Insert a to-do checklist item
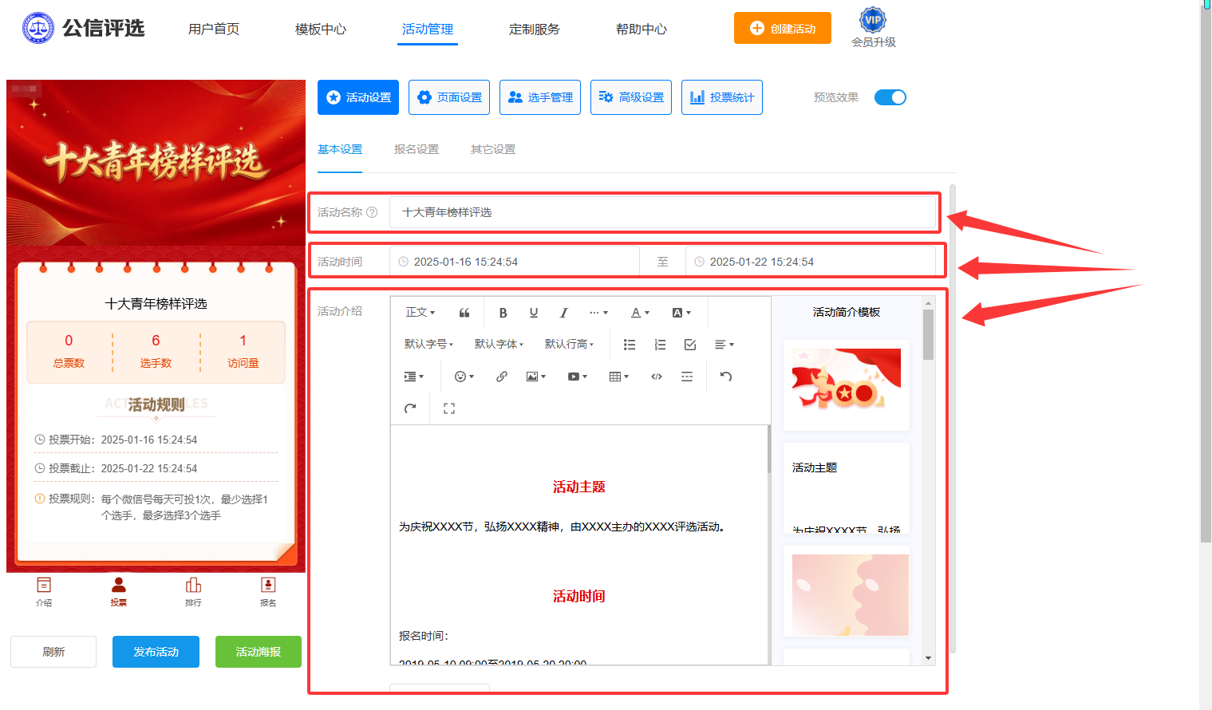Viewport: 1212px width, 710px height. pos(690,345)
